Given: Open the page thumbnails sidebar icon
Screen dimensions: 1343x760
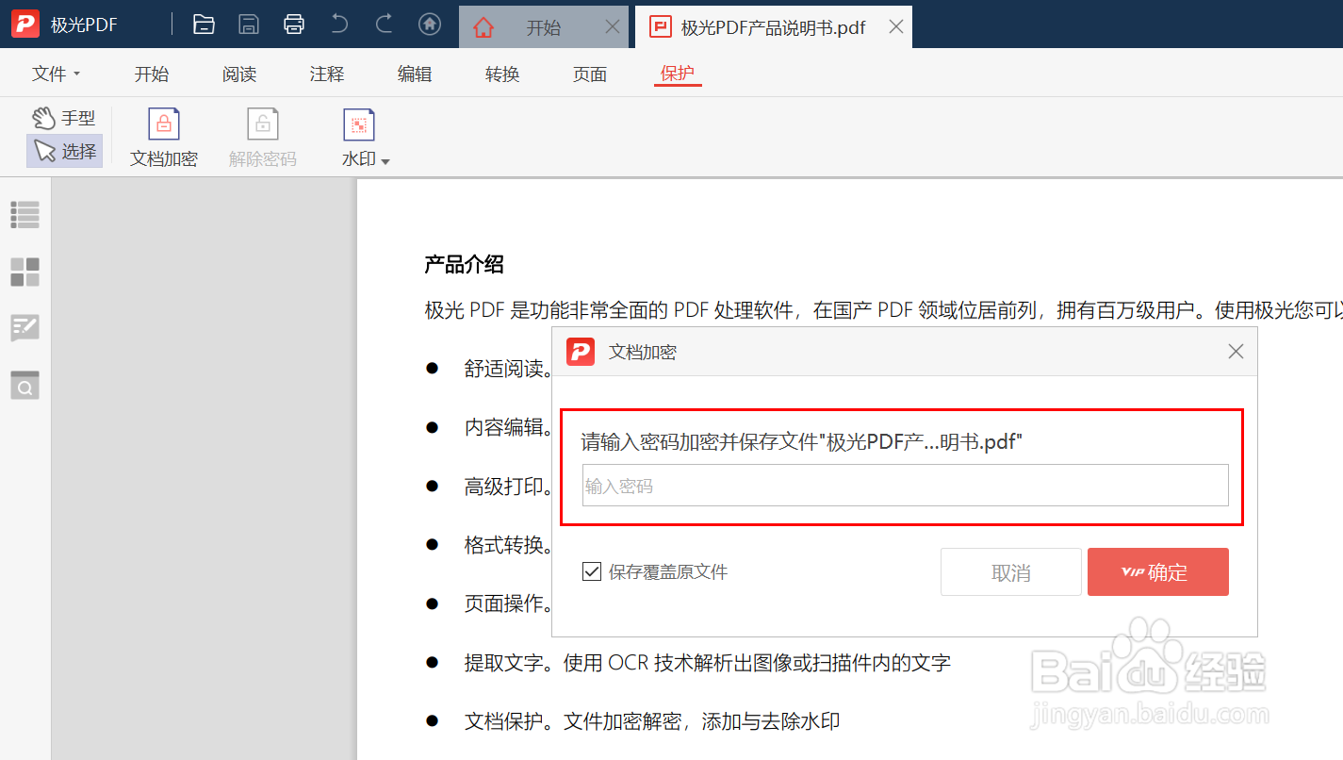Looking at the screenshot, I should click(x=25, y=272).
